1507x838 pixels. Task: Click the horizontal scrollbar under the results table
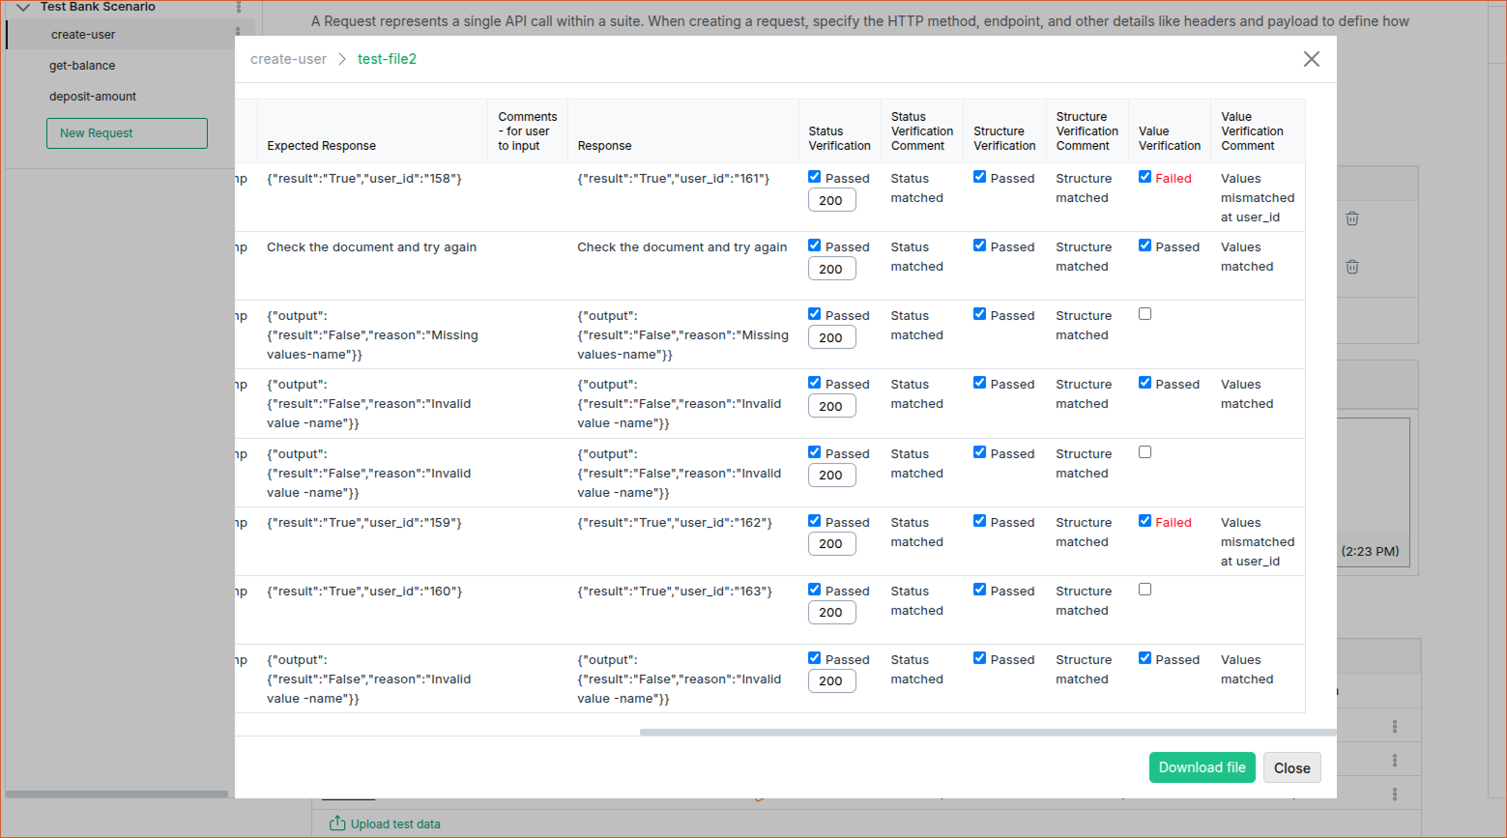pyautogui.click(x=986, y=733)
